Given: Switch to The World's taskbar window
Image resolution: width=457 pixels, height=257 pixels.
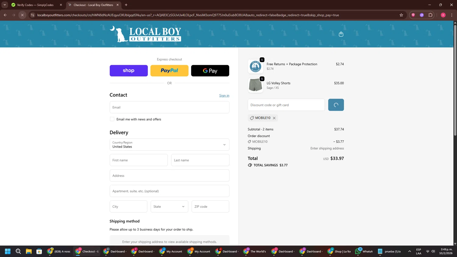Looking at the screenshot, I should click(x=255, y=251).
